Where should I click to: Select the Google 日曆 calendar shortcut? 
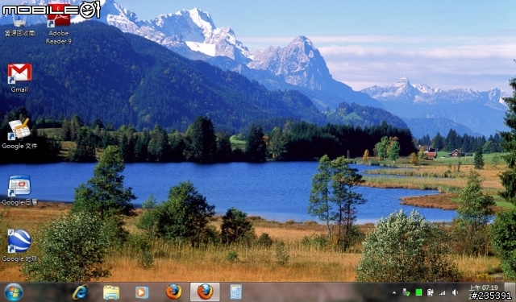point(19,190)
